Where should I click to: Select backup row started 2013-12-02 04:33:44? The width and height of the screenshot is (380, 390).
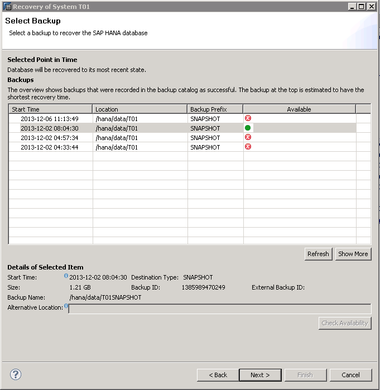(x=49, y=147)
